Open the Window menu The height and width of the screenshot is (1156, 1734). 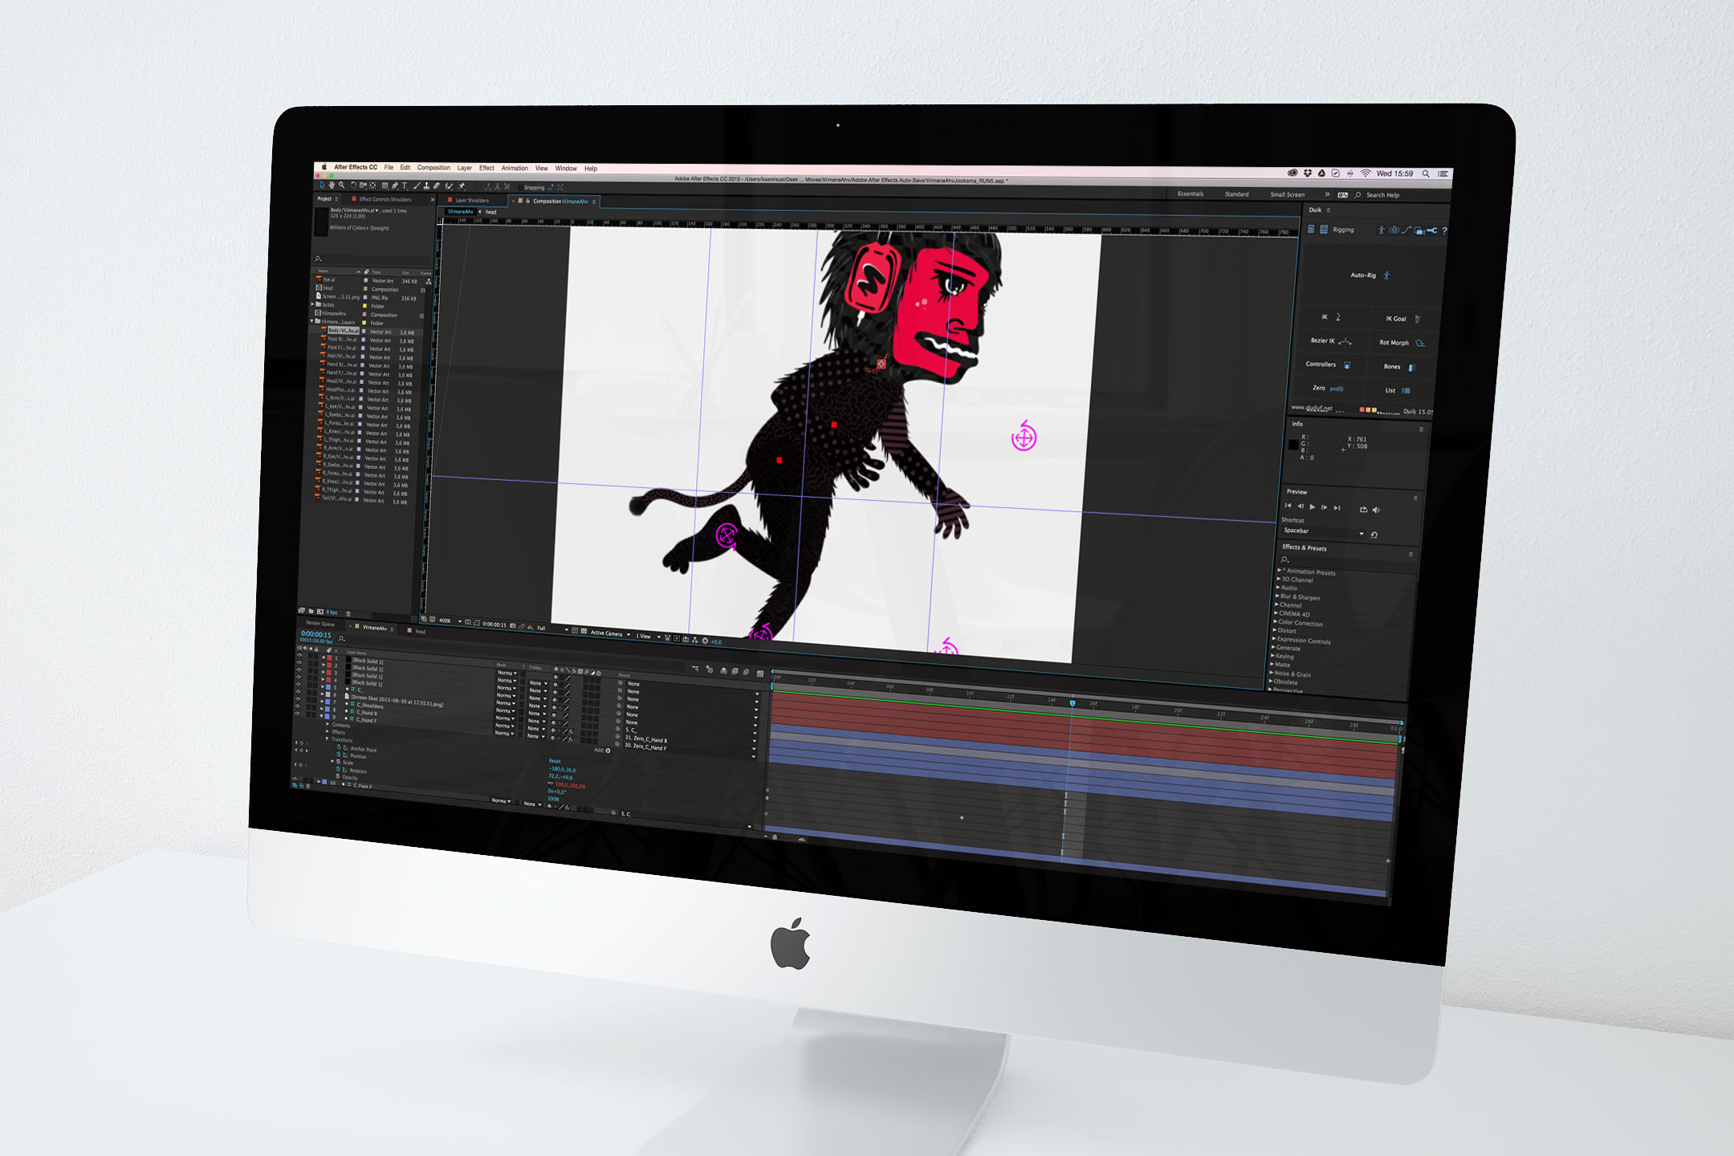pyautogui.click(x=566, y=169)
